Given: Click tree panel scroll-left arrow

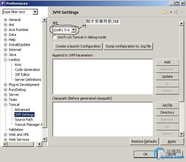Looking at the screenshot, I should click(x=5, y=144).
